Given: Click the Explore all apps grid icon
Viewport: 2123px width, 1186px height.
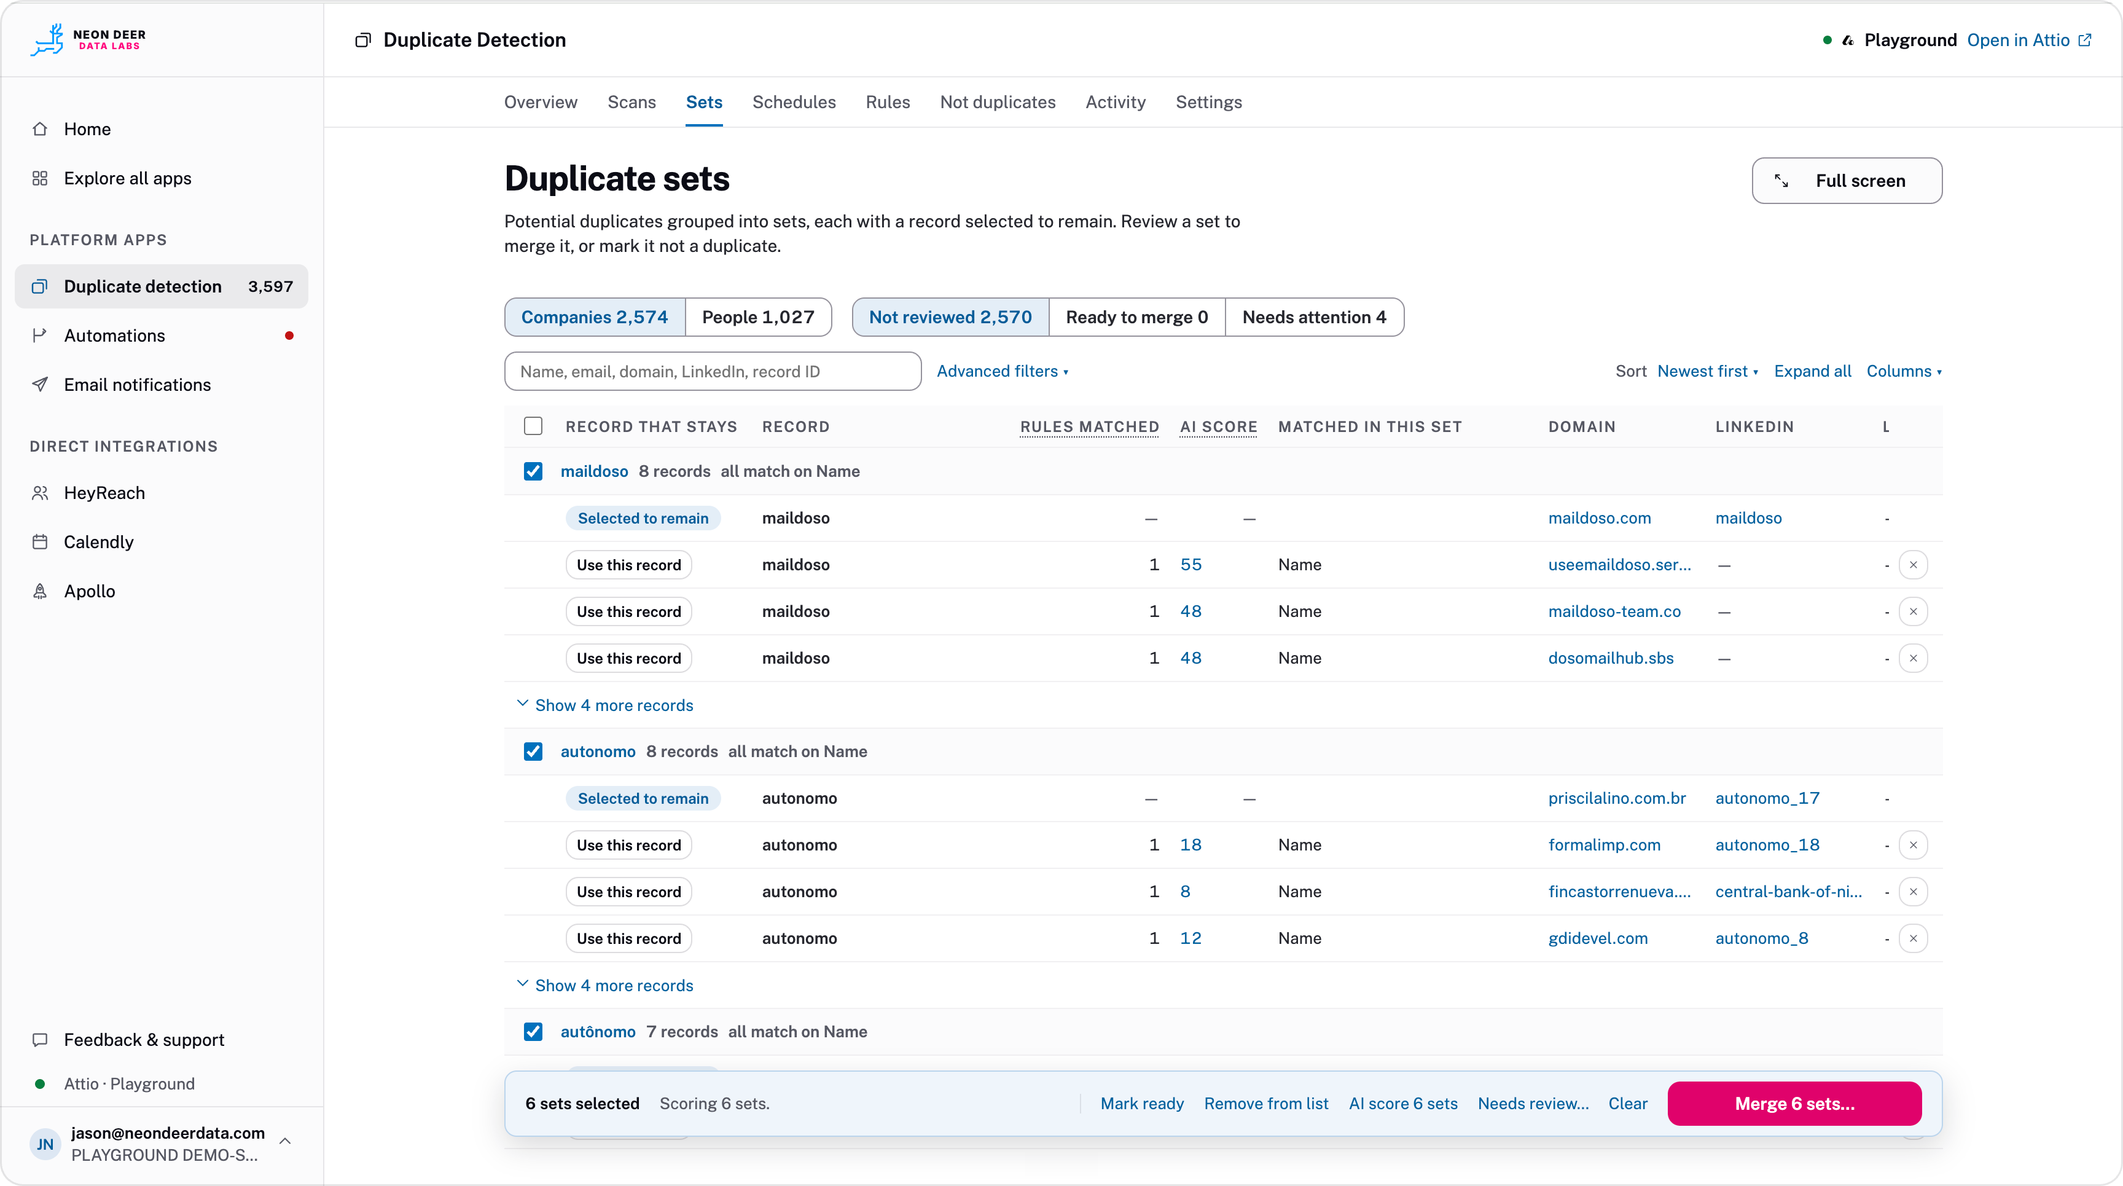Looking at the screenshot, I should 39,178.
